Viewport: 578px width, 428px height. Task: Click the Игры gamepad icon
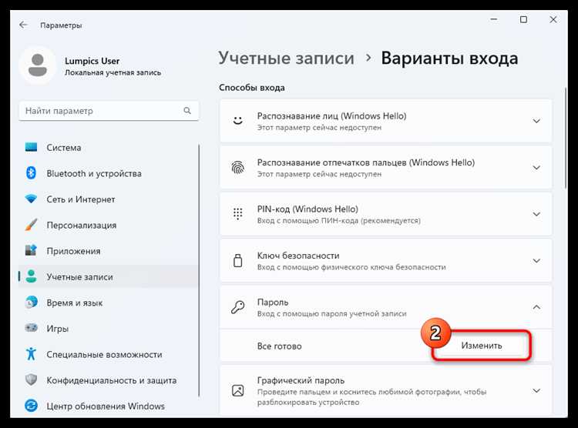click(x=31, y=328)
